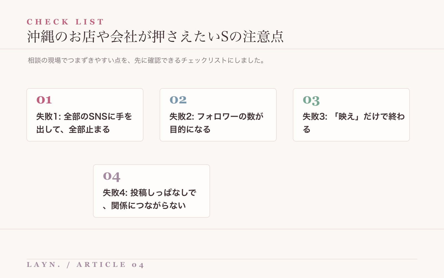Click the main title 沖縄のお店や会社
This screenshot has width=444, height=278.
pos(155,36)
